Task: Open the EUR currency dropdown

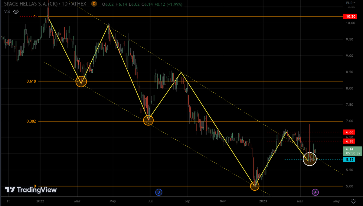Action: coord(351,3)
